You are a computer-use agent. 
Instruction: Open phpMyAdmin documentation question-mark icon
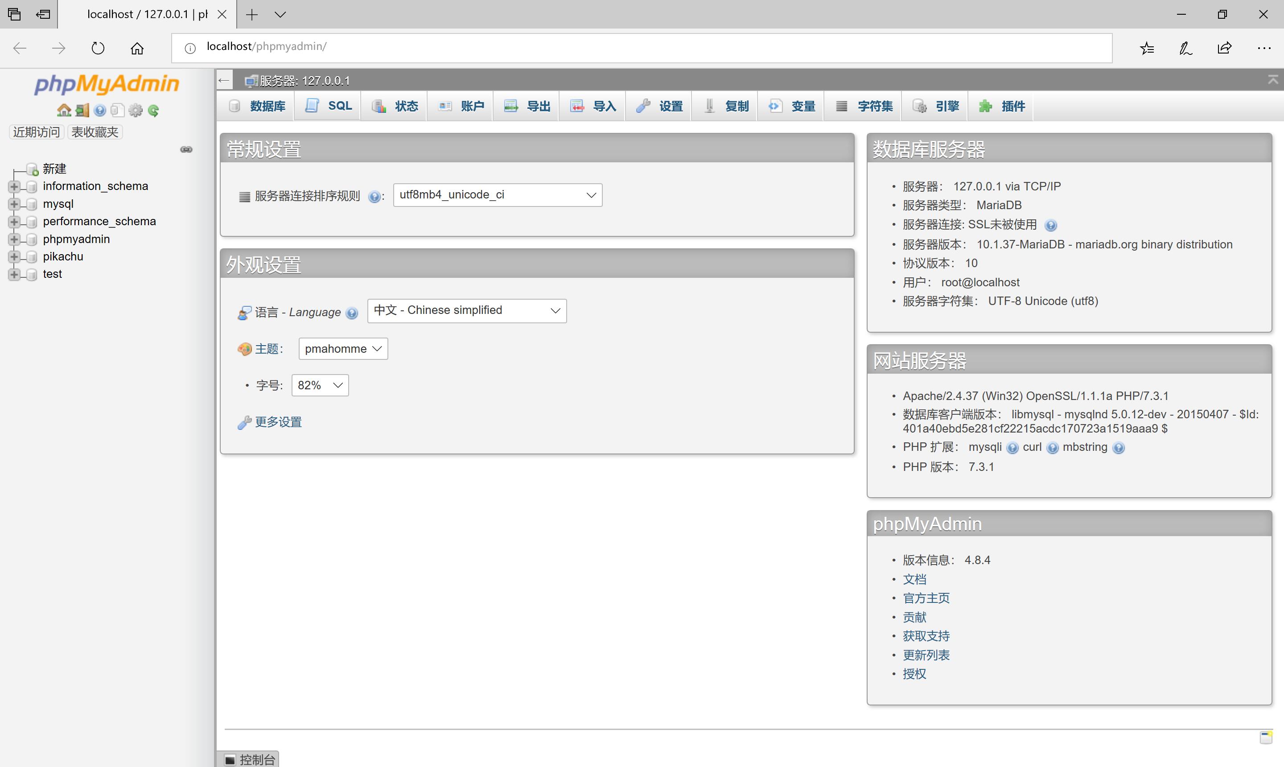tap(99, 110)
